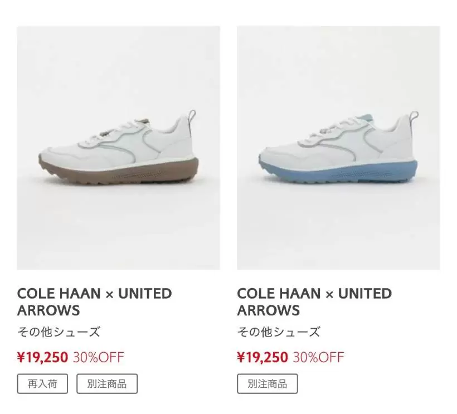Screen dimensions: 457x414
Task: Click 別注商品 tag on the right product
Action: [x=268, y=383]
